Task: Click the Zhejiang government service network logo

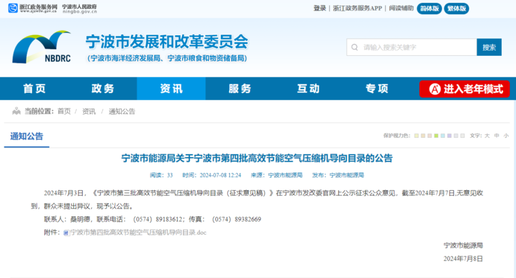Action: point(33,8)
